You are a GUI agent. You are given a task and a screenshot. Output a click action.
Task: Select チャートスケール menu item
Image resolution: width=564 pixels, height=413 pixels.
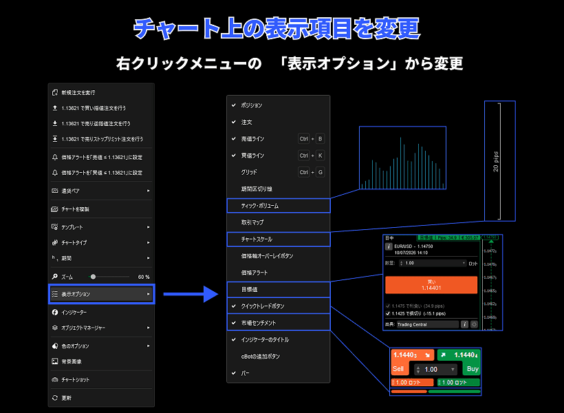[x=279, y=239]
